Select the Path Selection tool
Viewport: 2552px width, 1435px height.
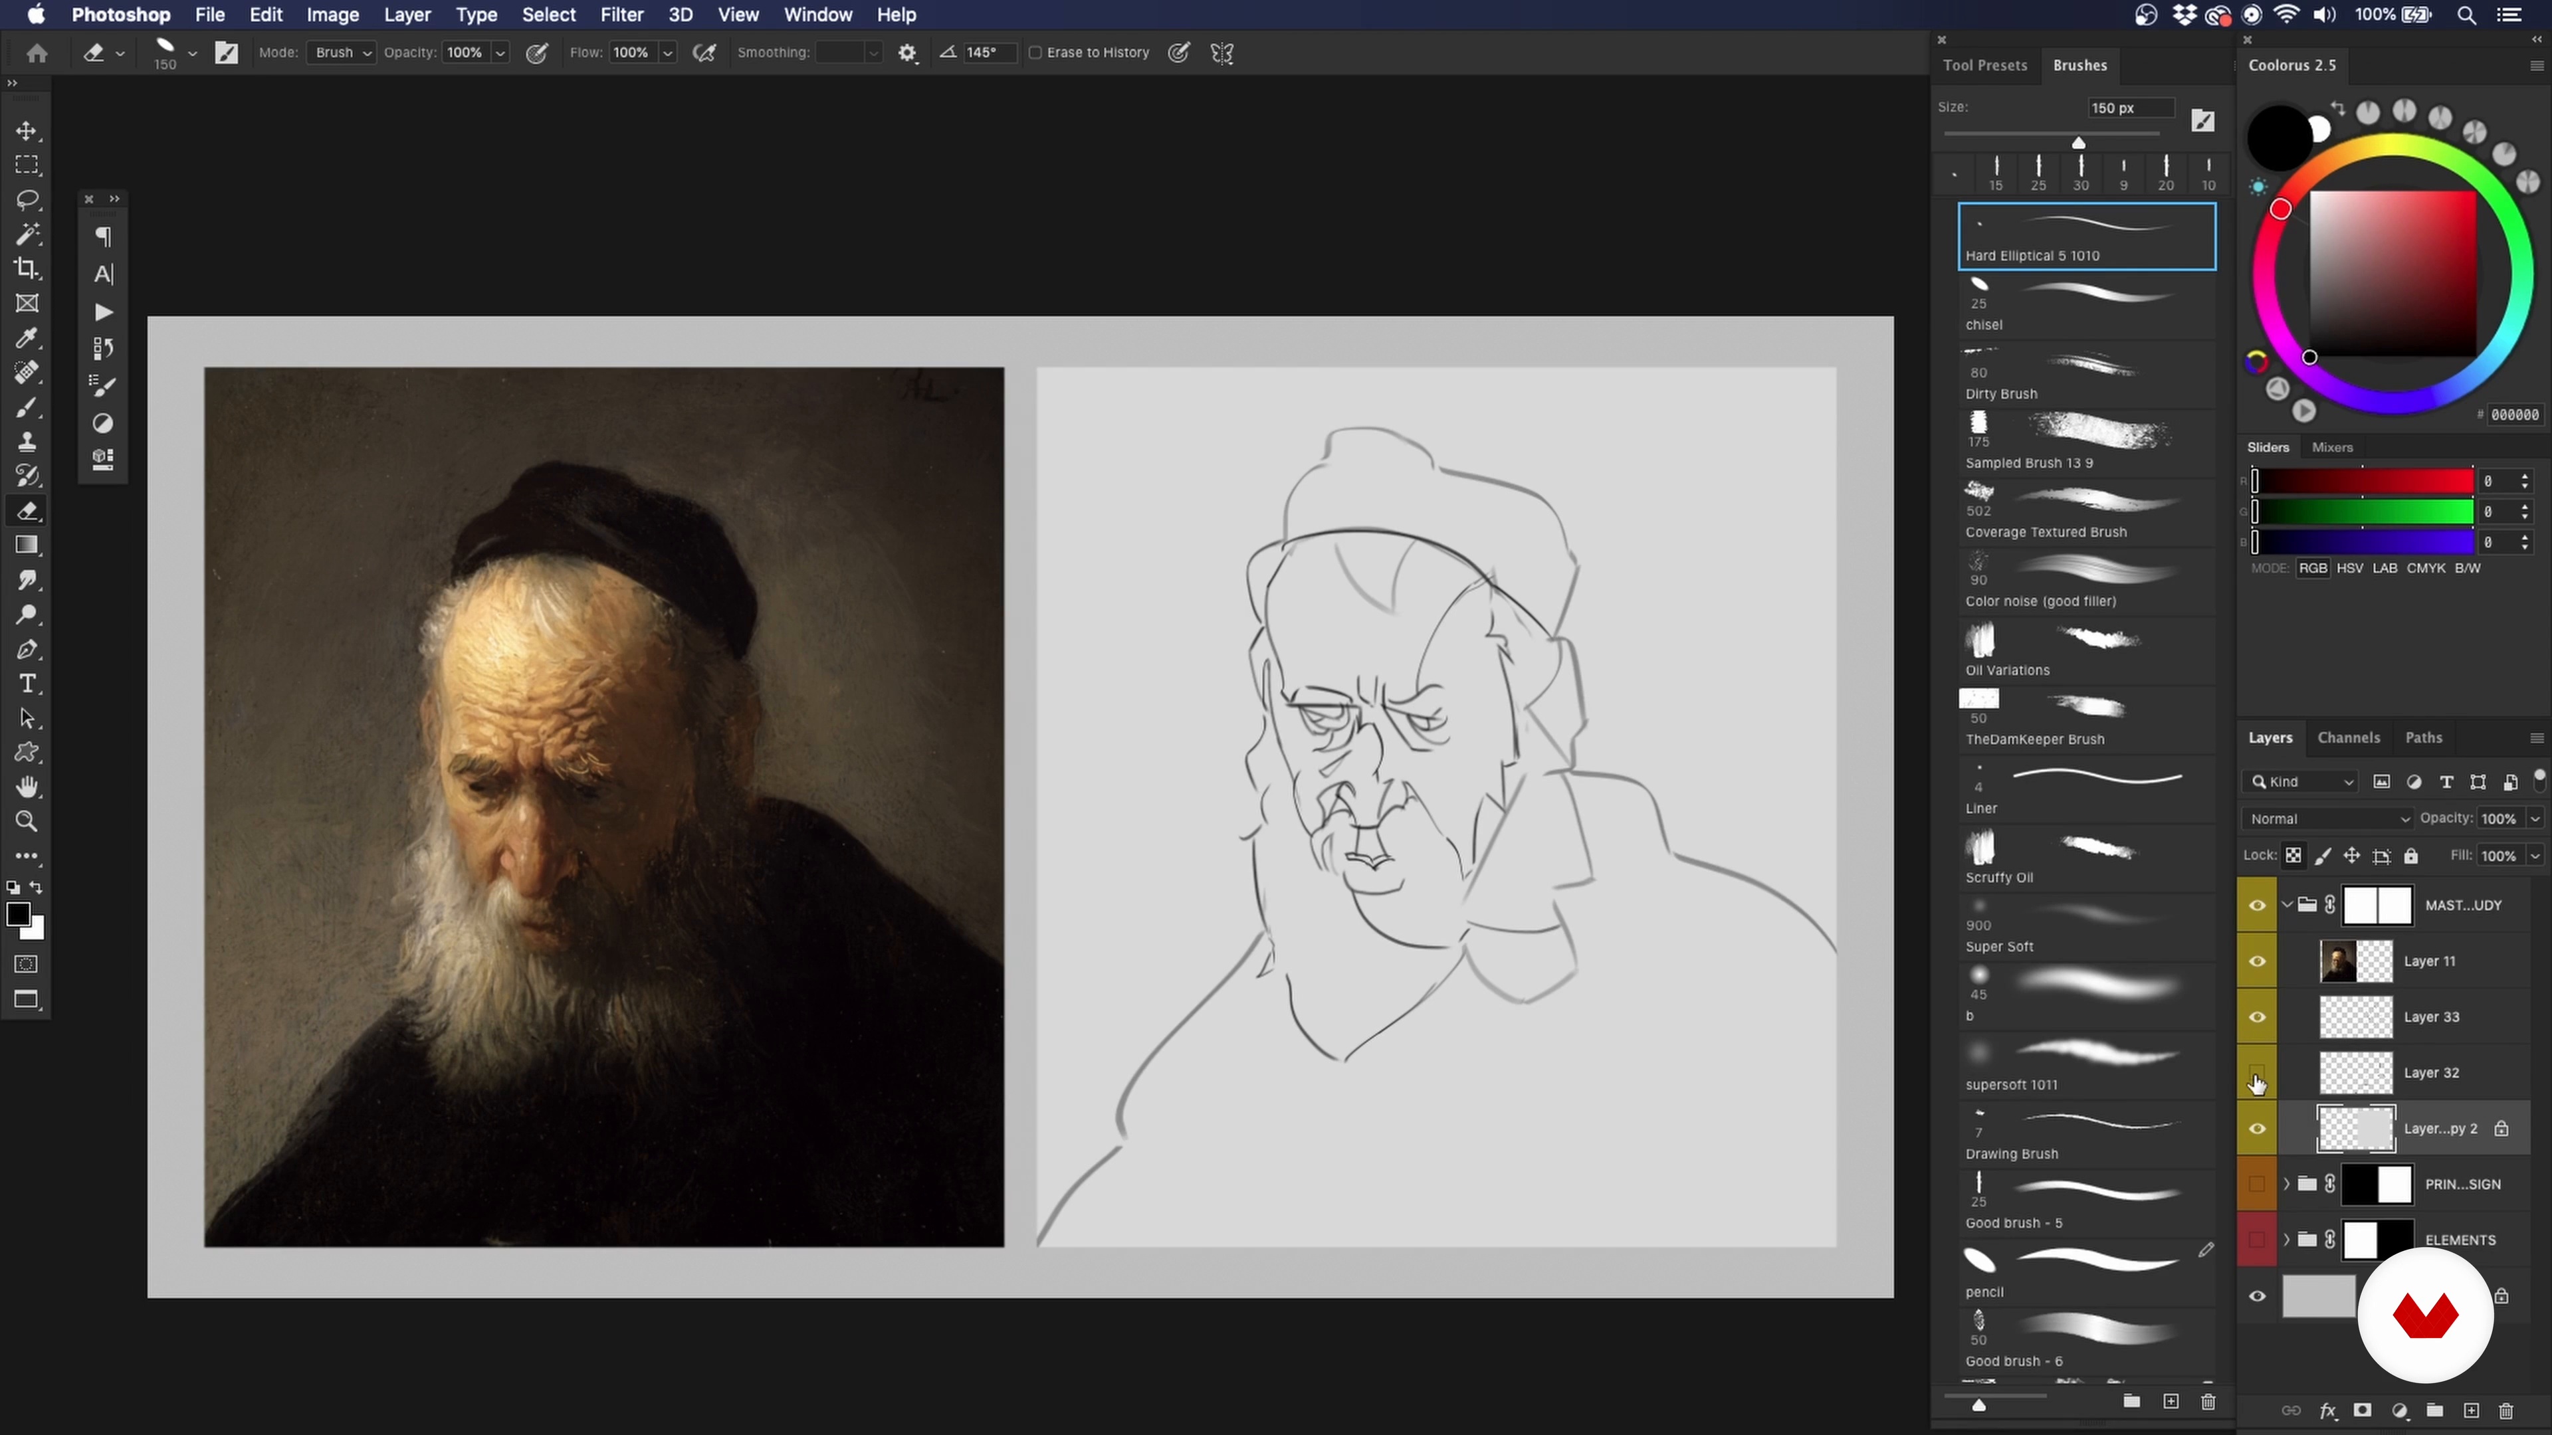27,719
